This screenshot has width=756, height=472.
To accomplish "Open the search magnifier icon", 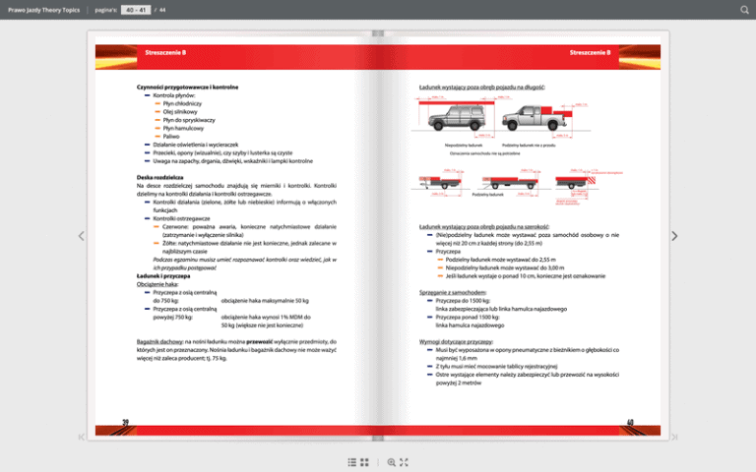I will pyautogui.click(x=744, y=10).
